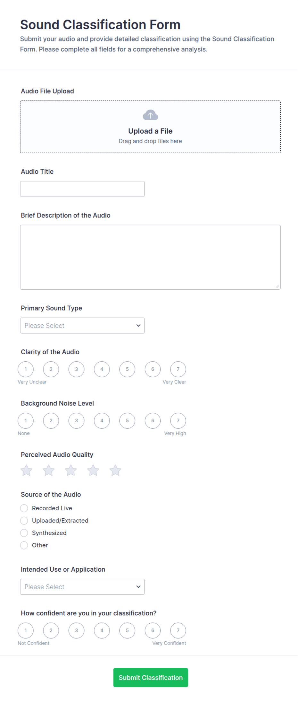Expand the Intended Use or Application dropdown
The image size is (298, 703).
82,586
